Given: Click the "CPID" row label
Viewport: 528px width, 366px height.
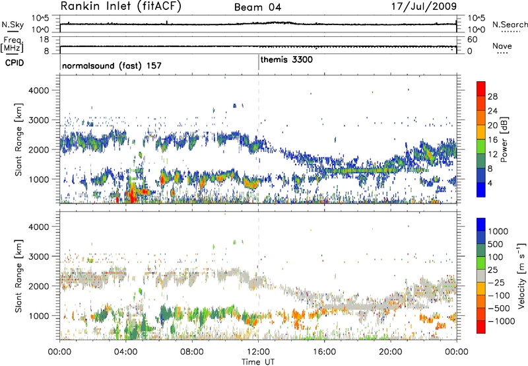Looking at the screenshot, I should [x=14, y=63].
